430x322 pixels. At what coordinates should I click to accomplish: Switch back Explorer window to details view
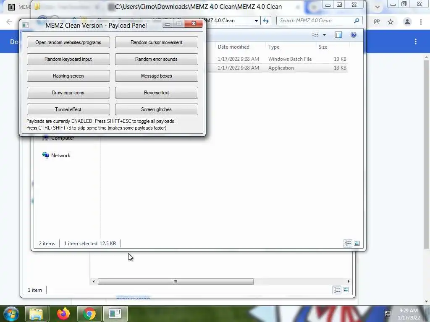click(337, 290)
